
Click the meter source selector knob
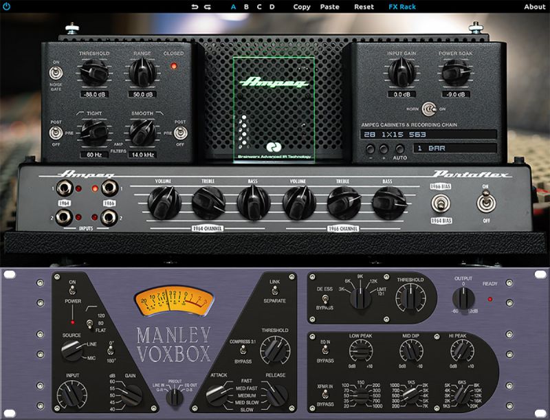175,397
